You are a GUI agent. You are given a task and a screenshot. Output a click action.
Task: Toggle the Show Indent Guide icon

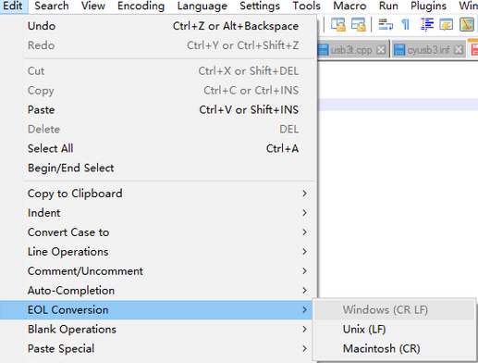(427, 24)
